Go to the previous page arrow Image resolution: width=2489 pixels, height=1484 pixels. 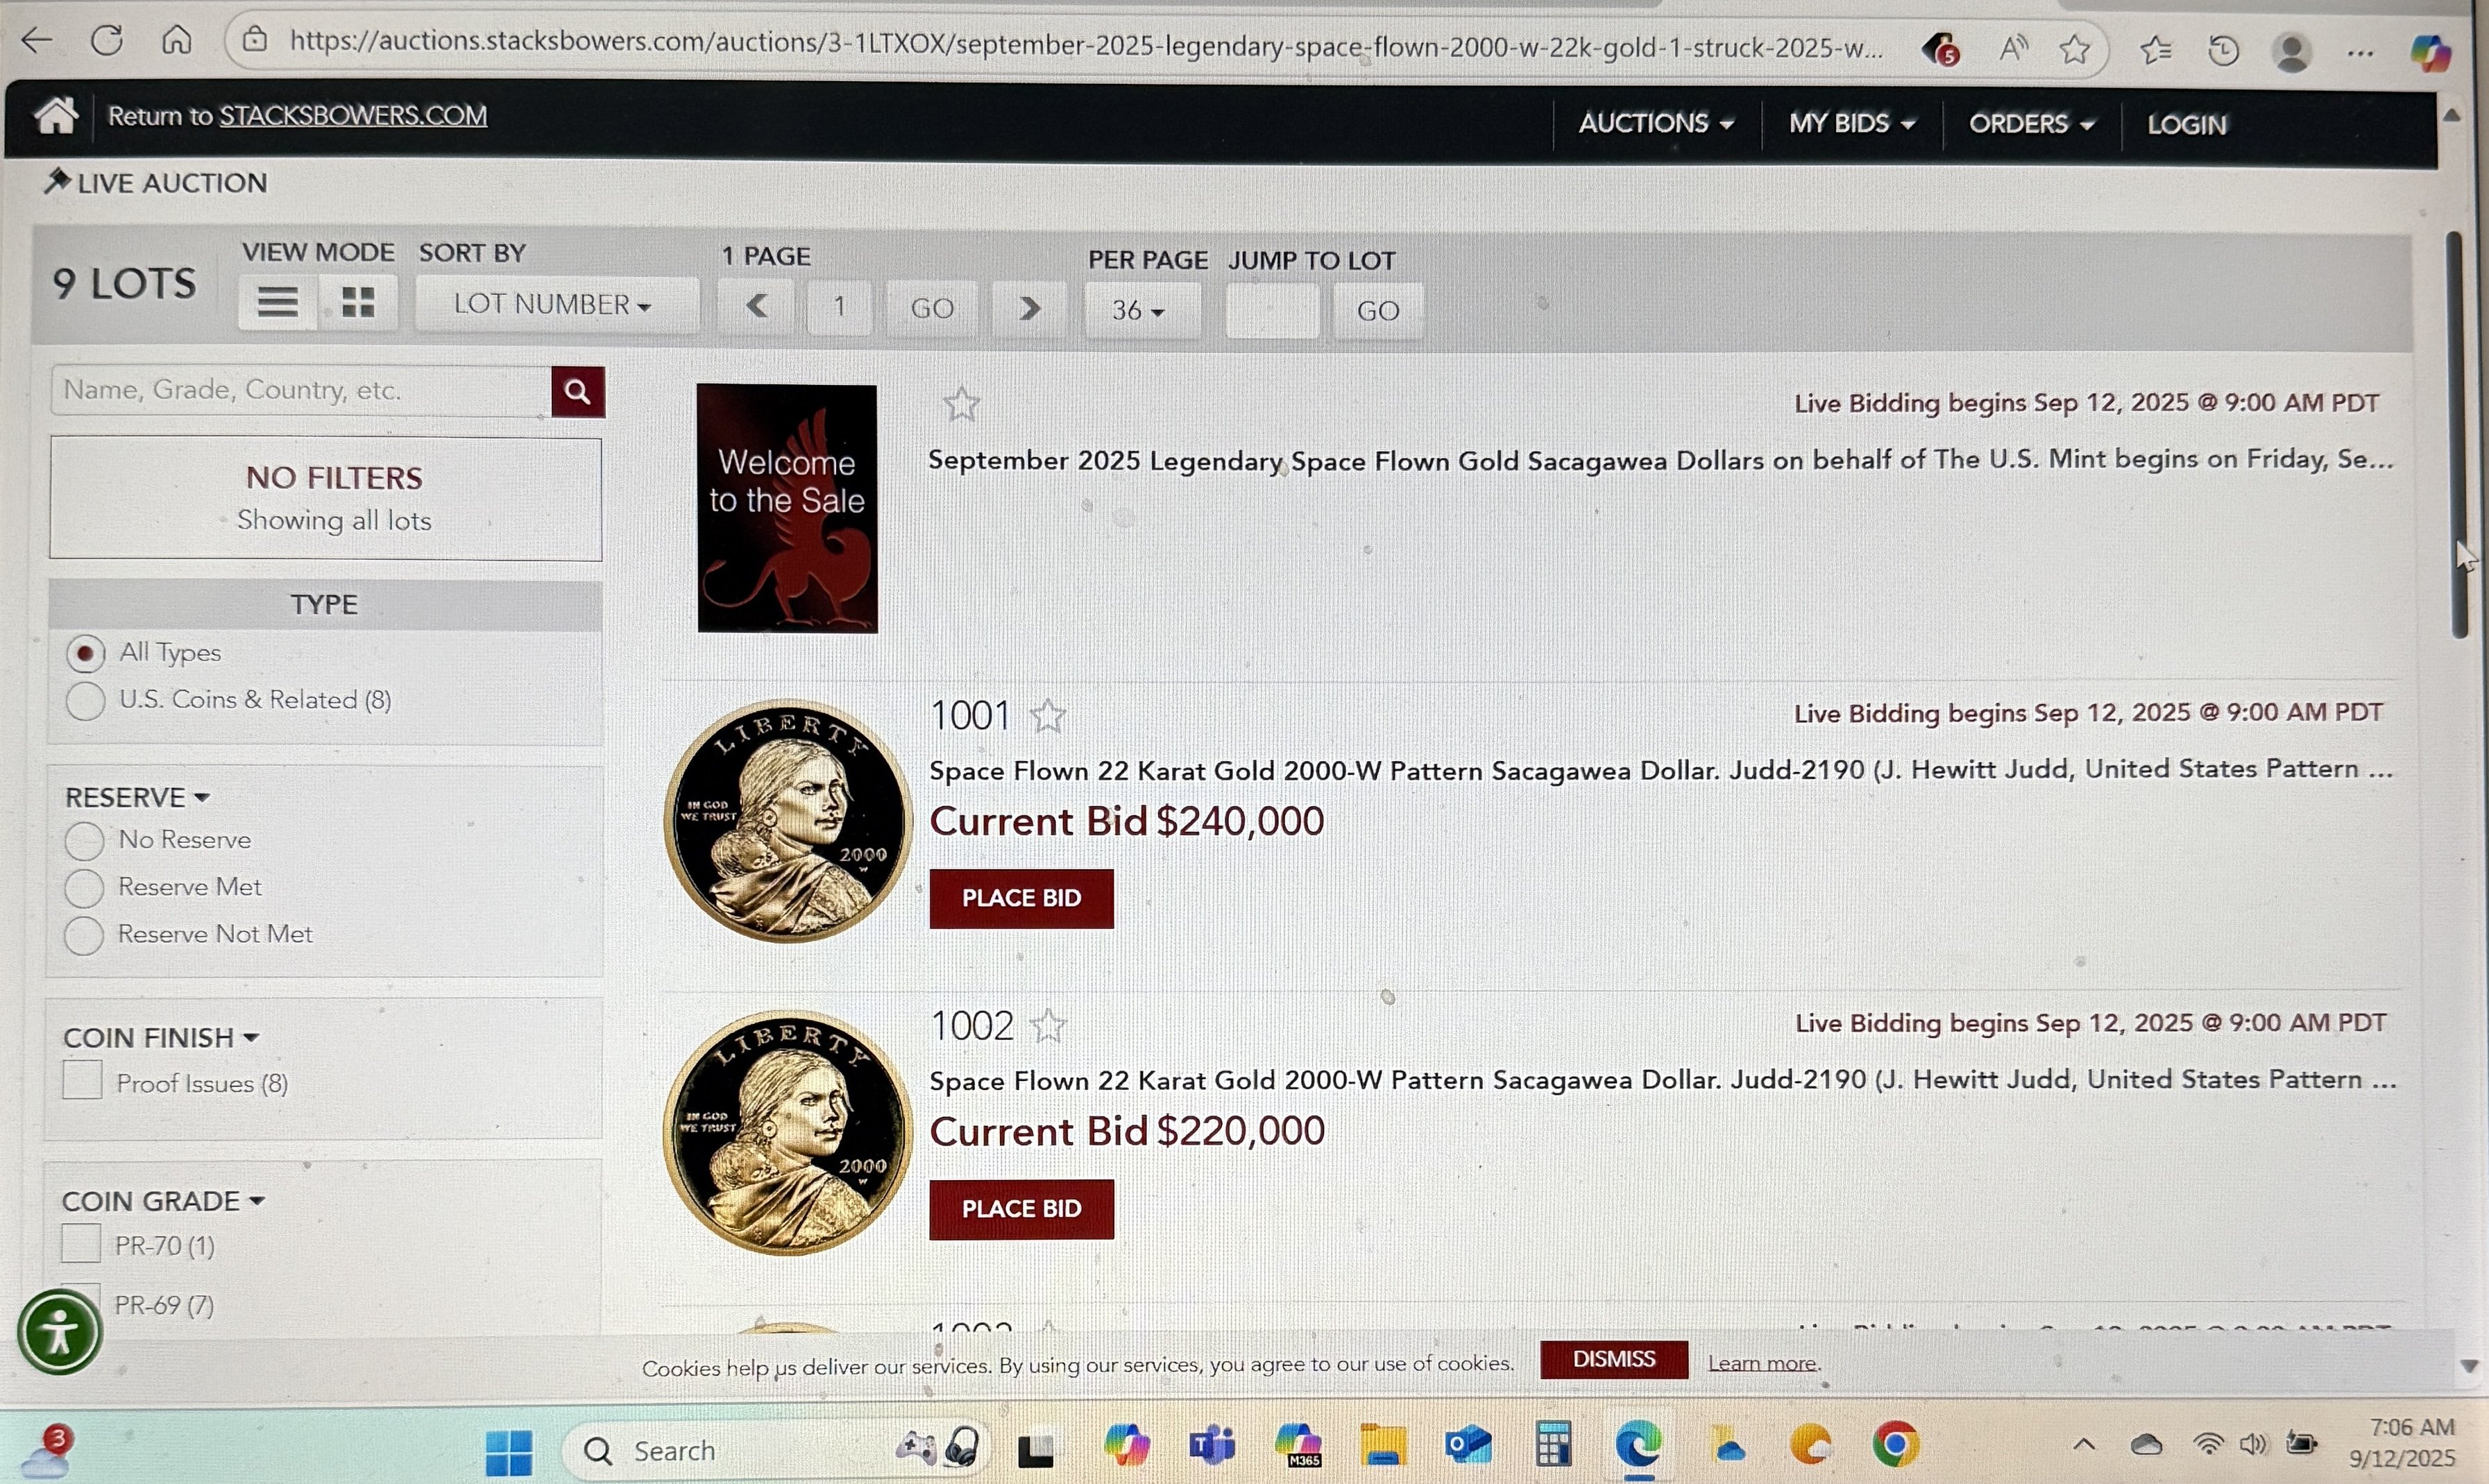coord(757,306)
